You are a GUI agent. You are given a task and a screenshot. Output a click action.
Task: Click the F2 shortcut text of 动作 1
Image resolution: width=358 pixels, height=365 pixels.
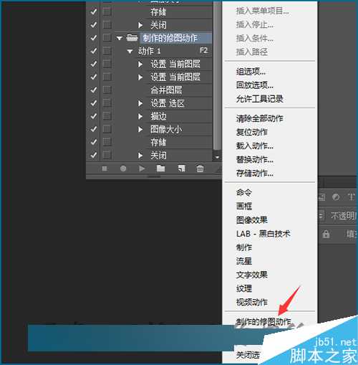coord(203,50)
